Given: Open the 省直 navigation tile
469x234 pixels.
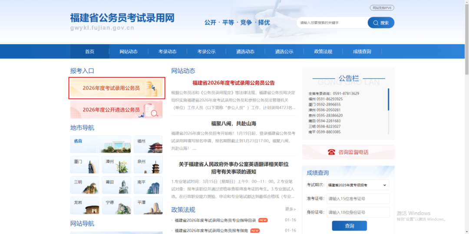Looking at the screenshot, I should point(100,145).
